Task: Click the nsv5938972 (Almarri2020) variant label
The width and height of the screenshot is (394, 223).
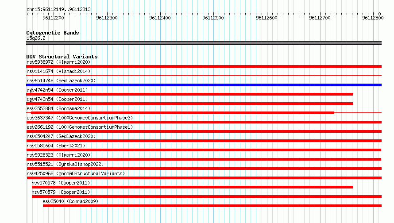Action: coord(58,62)
